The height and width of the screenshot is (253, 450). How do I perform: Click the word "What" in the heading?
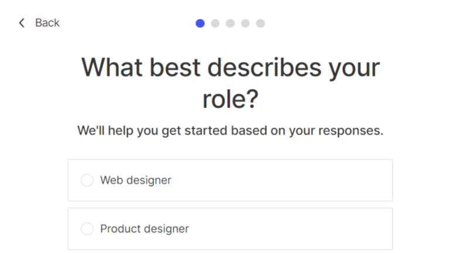pyautogui.click(x=110, y=68)
